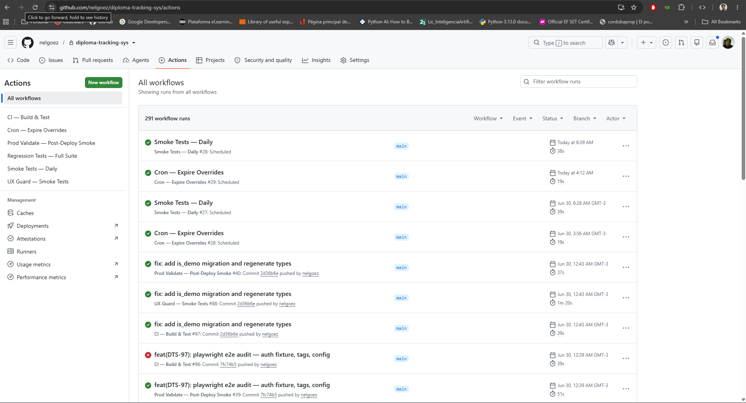
Task: Expand the Branch filter dropdown
Action: pos(585,118)
